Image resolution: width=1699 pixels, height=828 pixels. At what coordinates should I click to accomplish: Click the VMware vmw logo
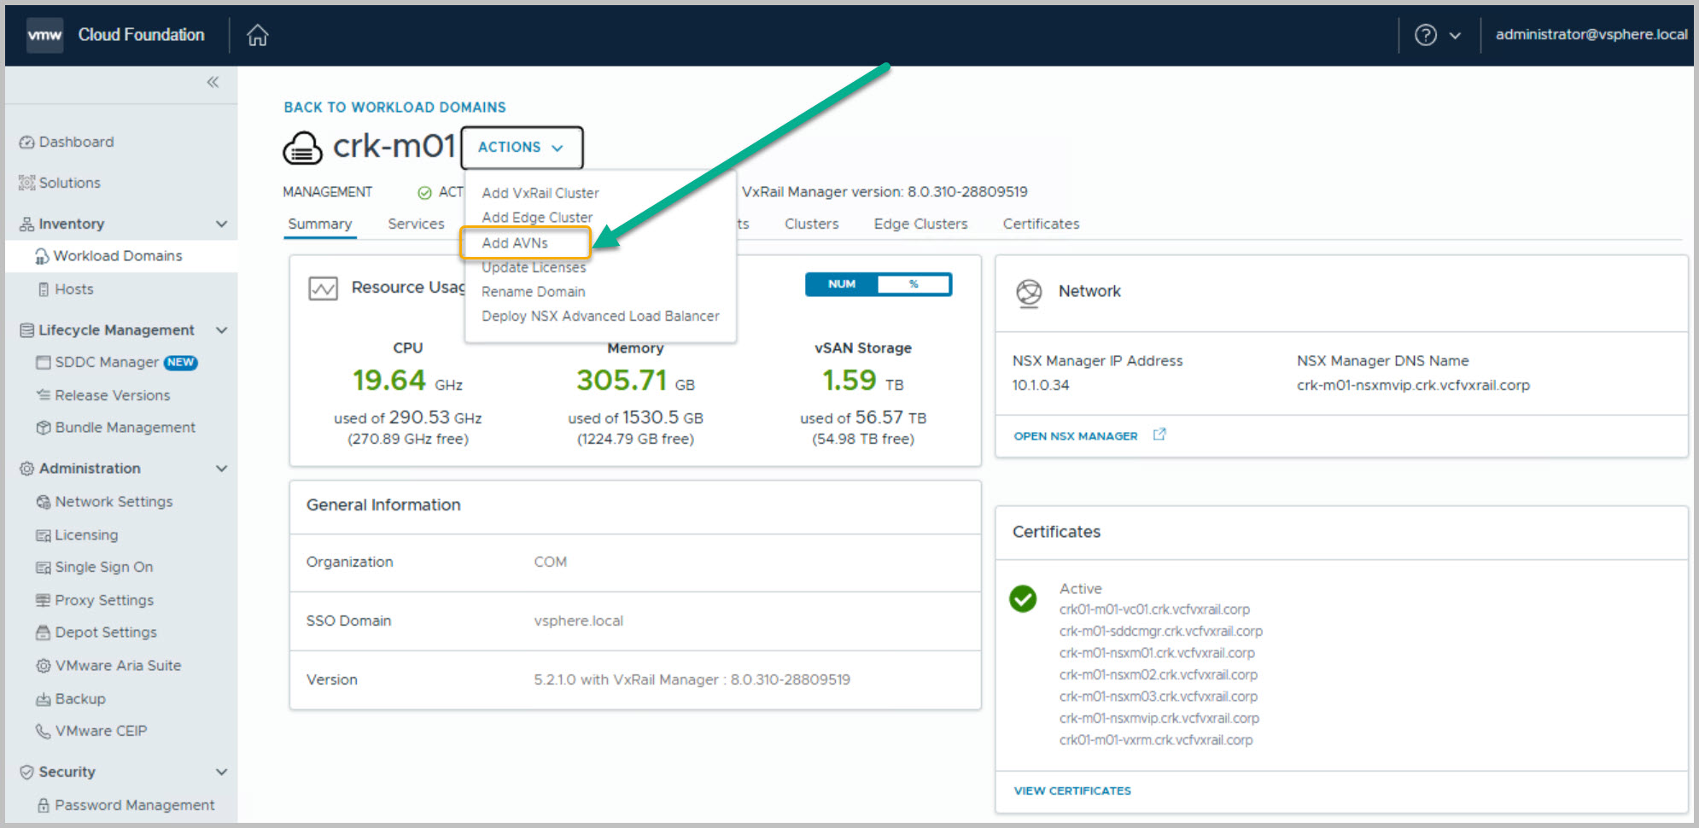(44, 35)
